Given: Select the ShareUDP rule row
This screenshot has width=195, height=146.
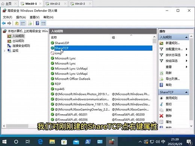Looking at the screenshot, I should click(x=101, y=43).
